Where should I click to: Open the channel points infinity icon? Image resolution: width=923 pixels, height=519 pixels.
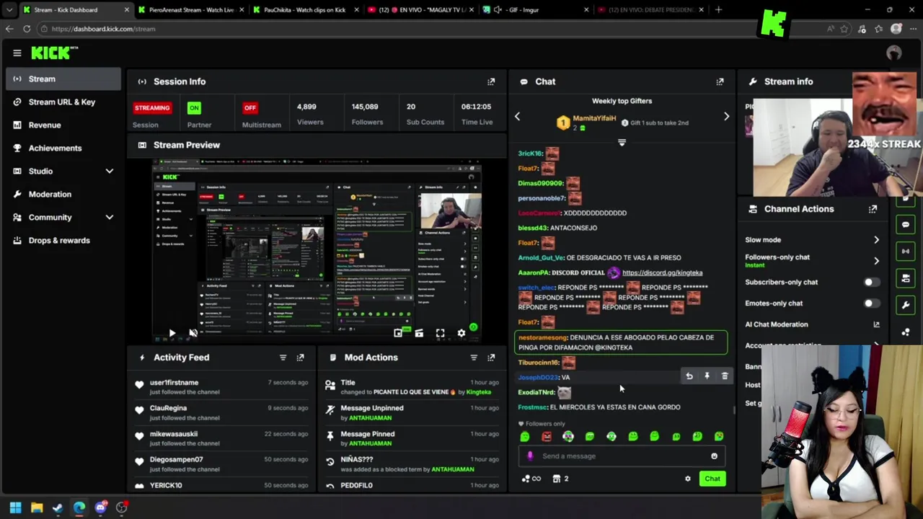point(531,479)
